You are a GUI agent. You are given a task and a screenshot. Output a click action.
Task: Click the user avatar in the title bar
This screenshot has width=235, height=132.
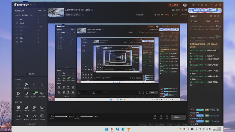185,5
